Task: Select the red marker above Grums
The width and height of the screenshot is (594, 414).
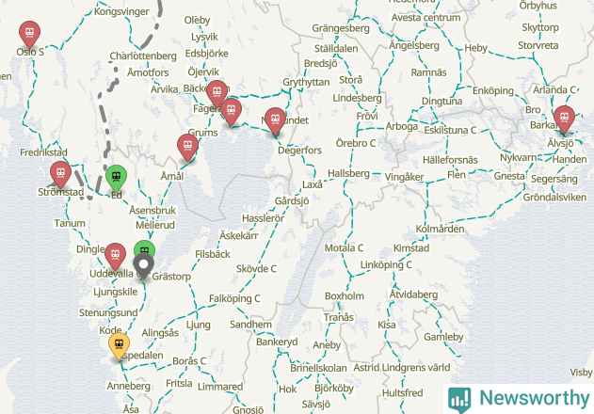Action: 231,111
